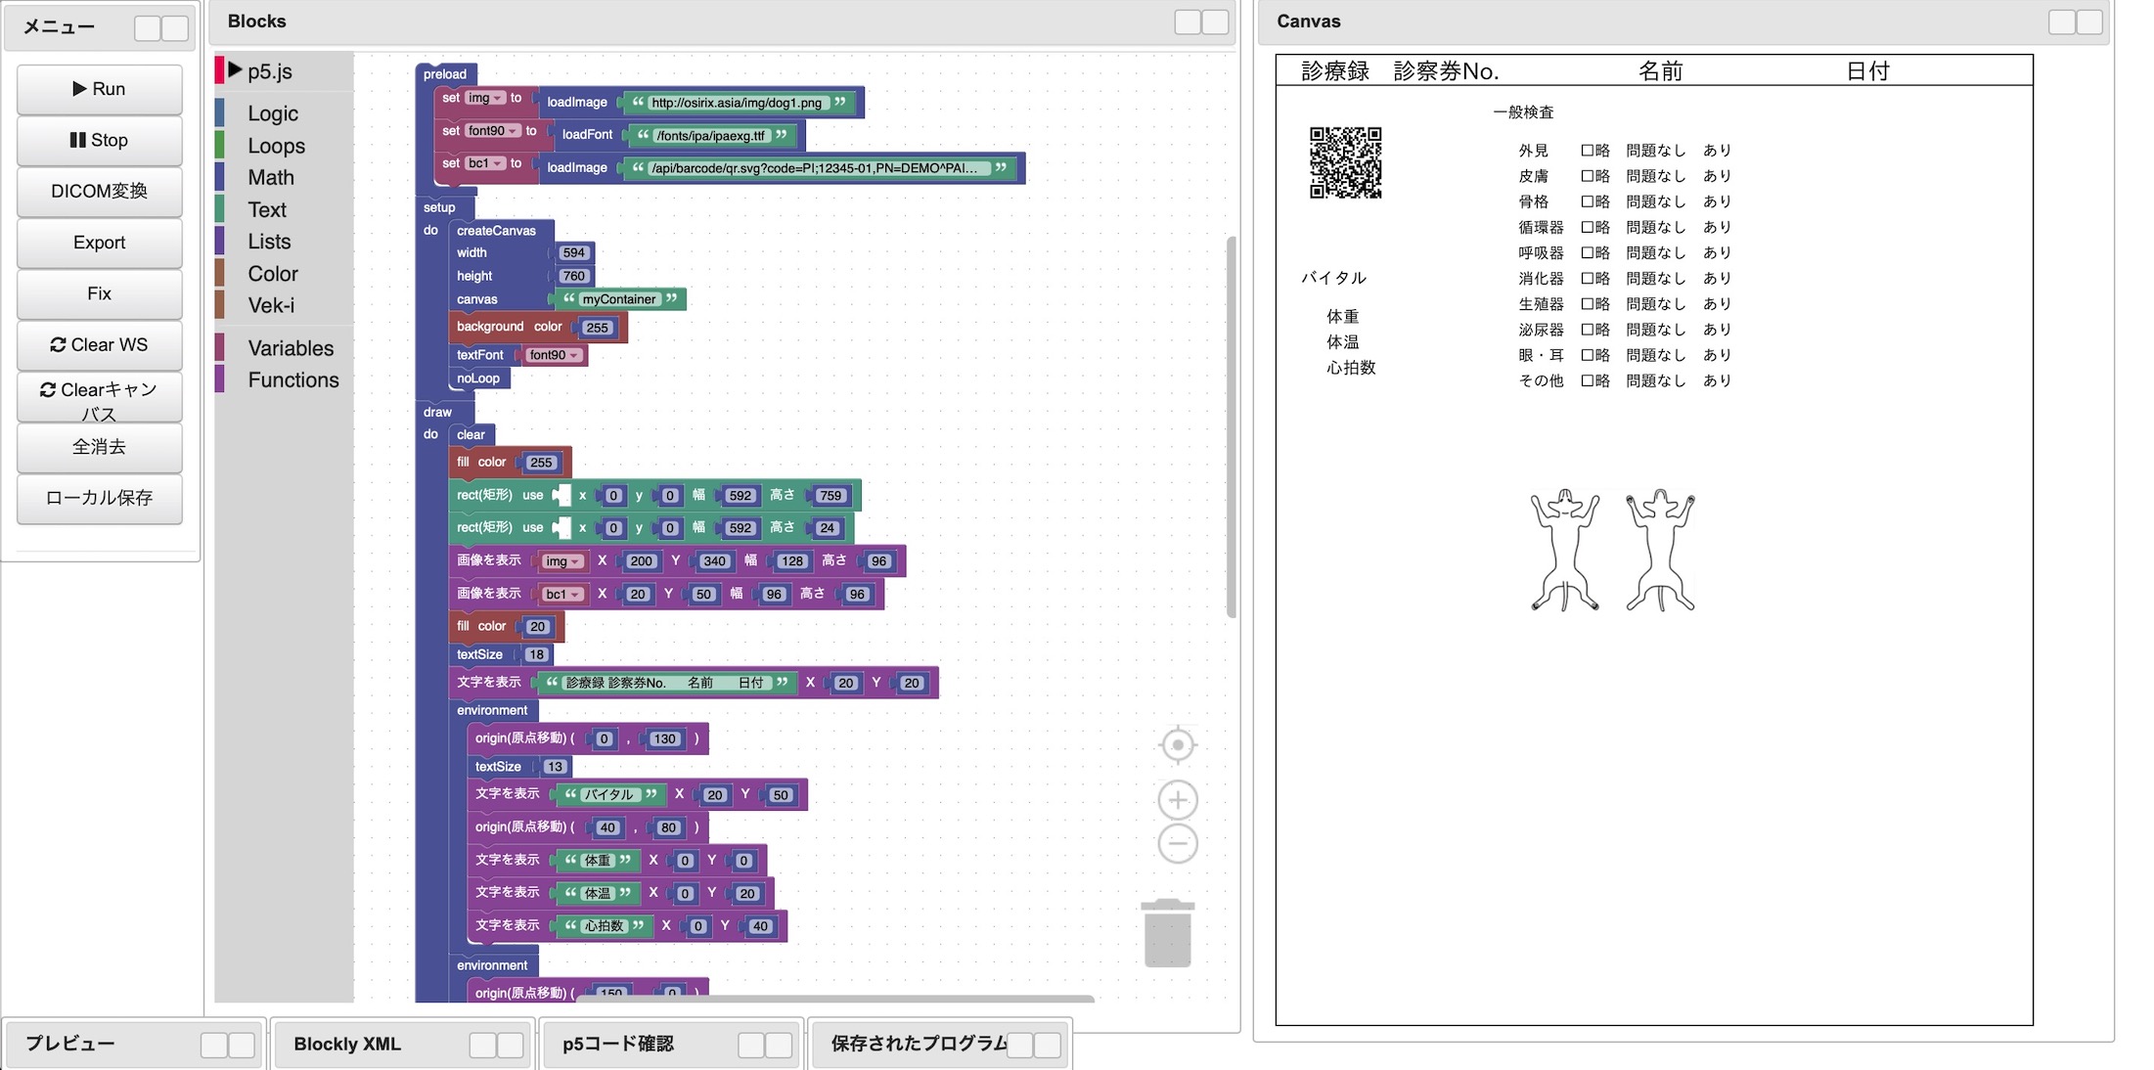Select the clear block under draw

point(471,435)
